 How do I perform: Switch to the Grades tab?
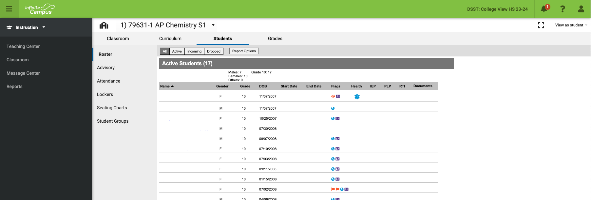click(x=275, y=38)
